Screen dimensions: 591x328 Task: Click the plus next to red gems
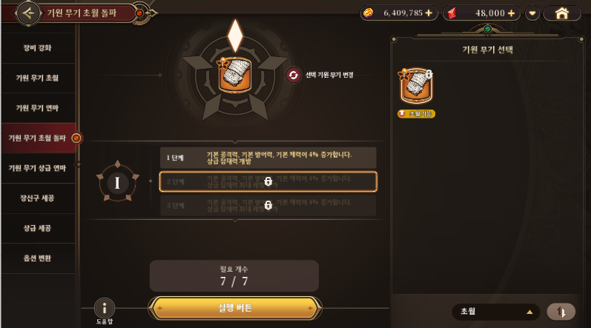tap(511, 13)
